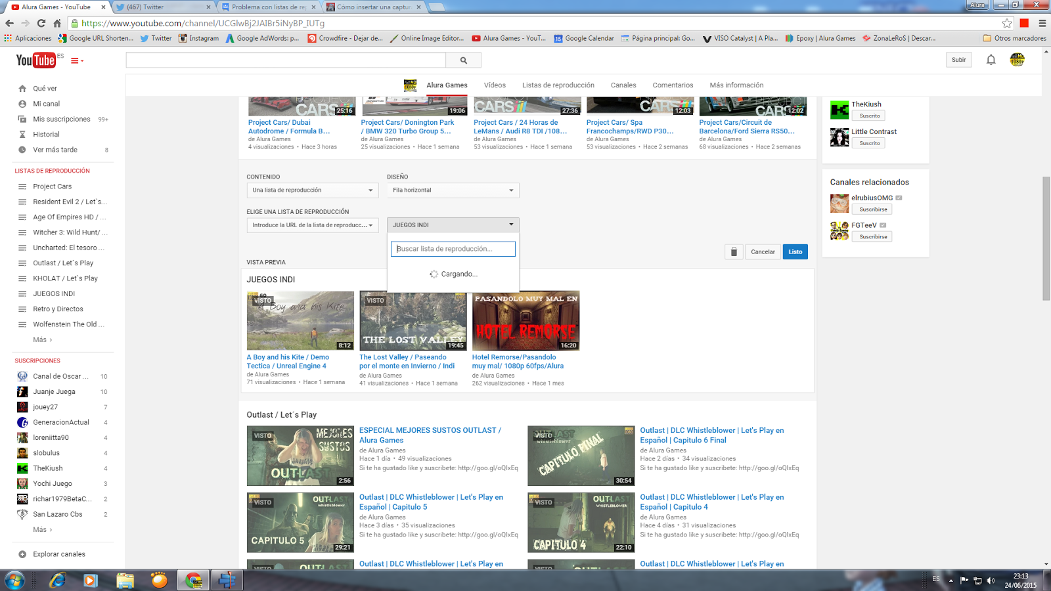This screenshot has width=1051, height=591.
Task: Click the Qué ver home icon
Action: (22, 88)
